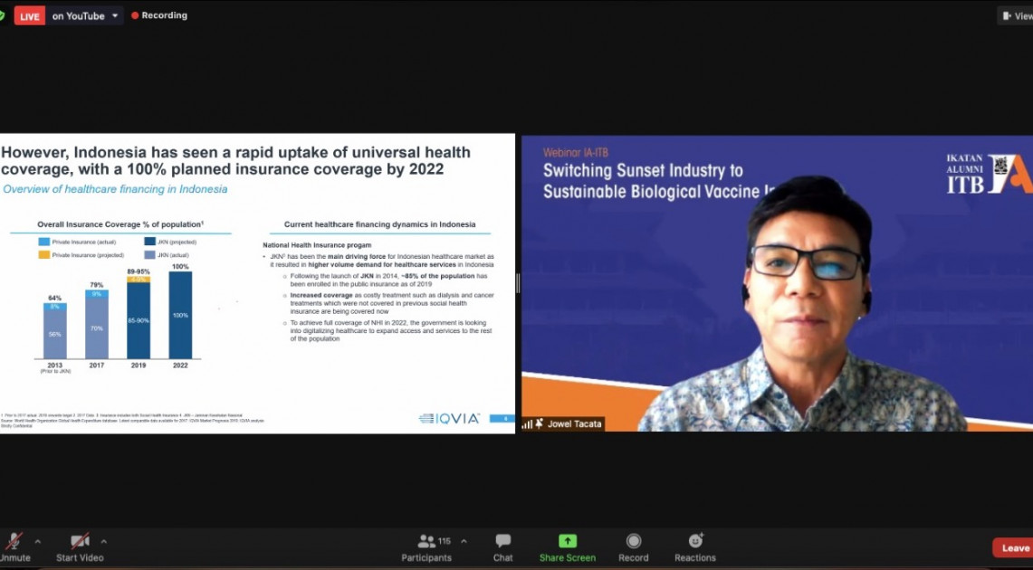Turn on camera with Start Video
This screenshot has width=1033, height=570.
tap(80, 546)
